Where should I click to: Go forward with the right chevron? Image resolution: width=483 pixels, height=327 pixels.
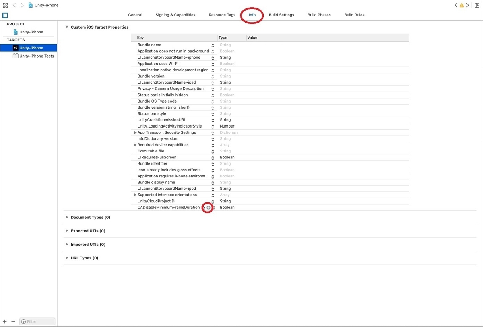click(x=22, y=5)
